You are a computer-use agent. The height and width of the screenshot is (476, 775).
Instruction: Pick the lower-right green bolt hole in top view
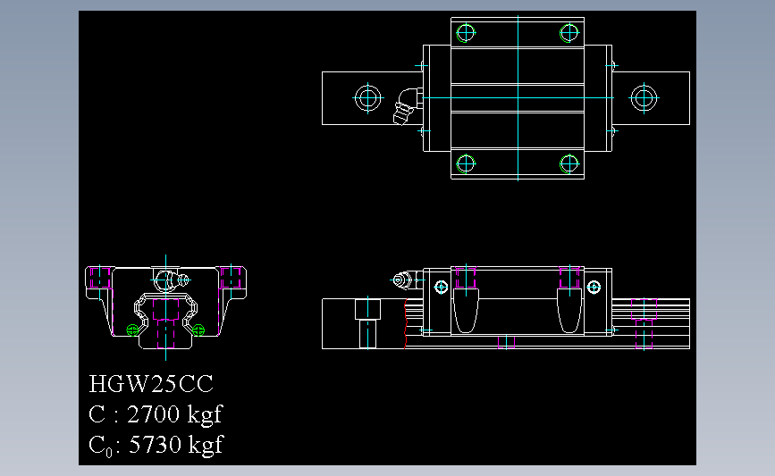569,164
